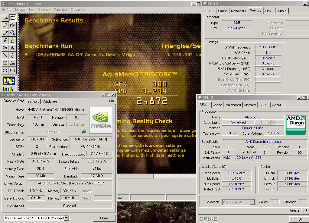Open Memory tab in lower CPU-Z window
309x223 pixels.
tap(250, 105)
